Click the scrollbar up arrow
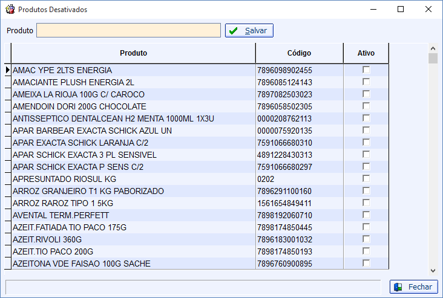443x298 pixels. point(433,48)
